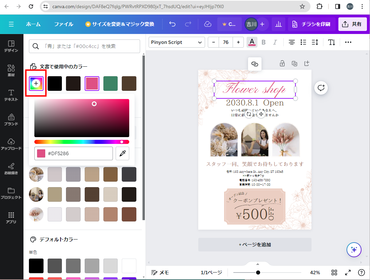The width and height of the screenshot is (370, 280).
Task: Open the Pinyon Script font dropdown
Action: [x=176, y=42]
